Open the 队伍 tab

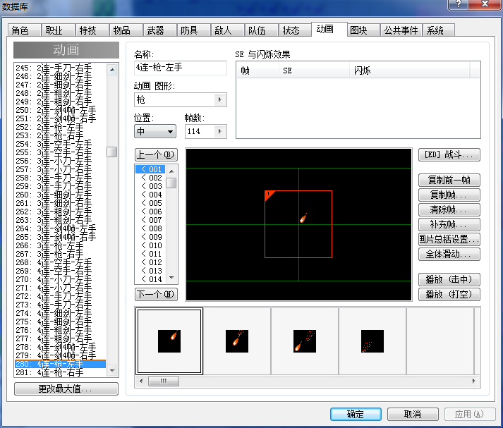[262, 30]
